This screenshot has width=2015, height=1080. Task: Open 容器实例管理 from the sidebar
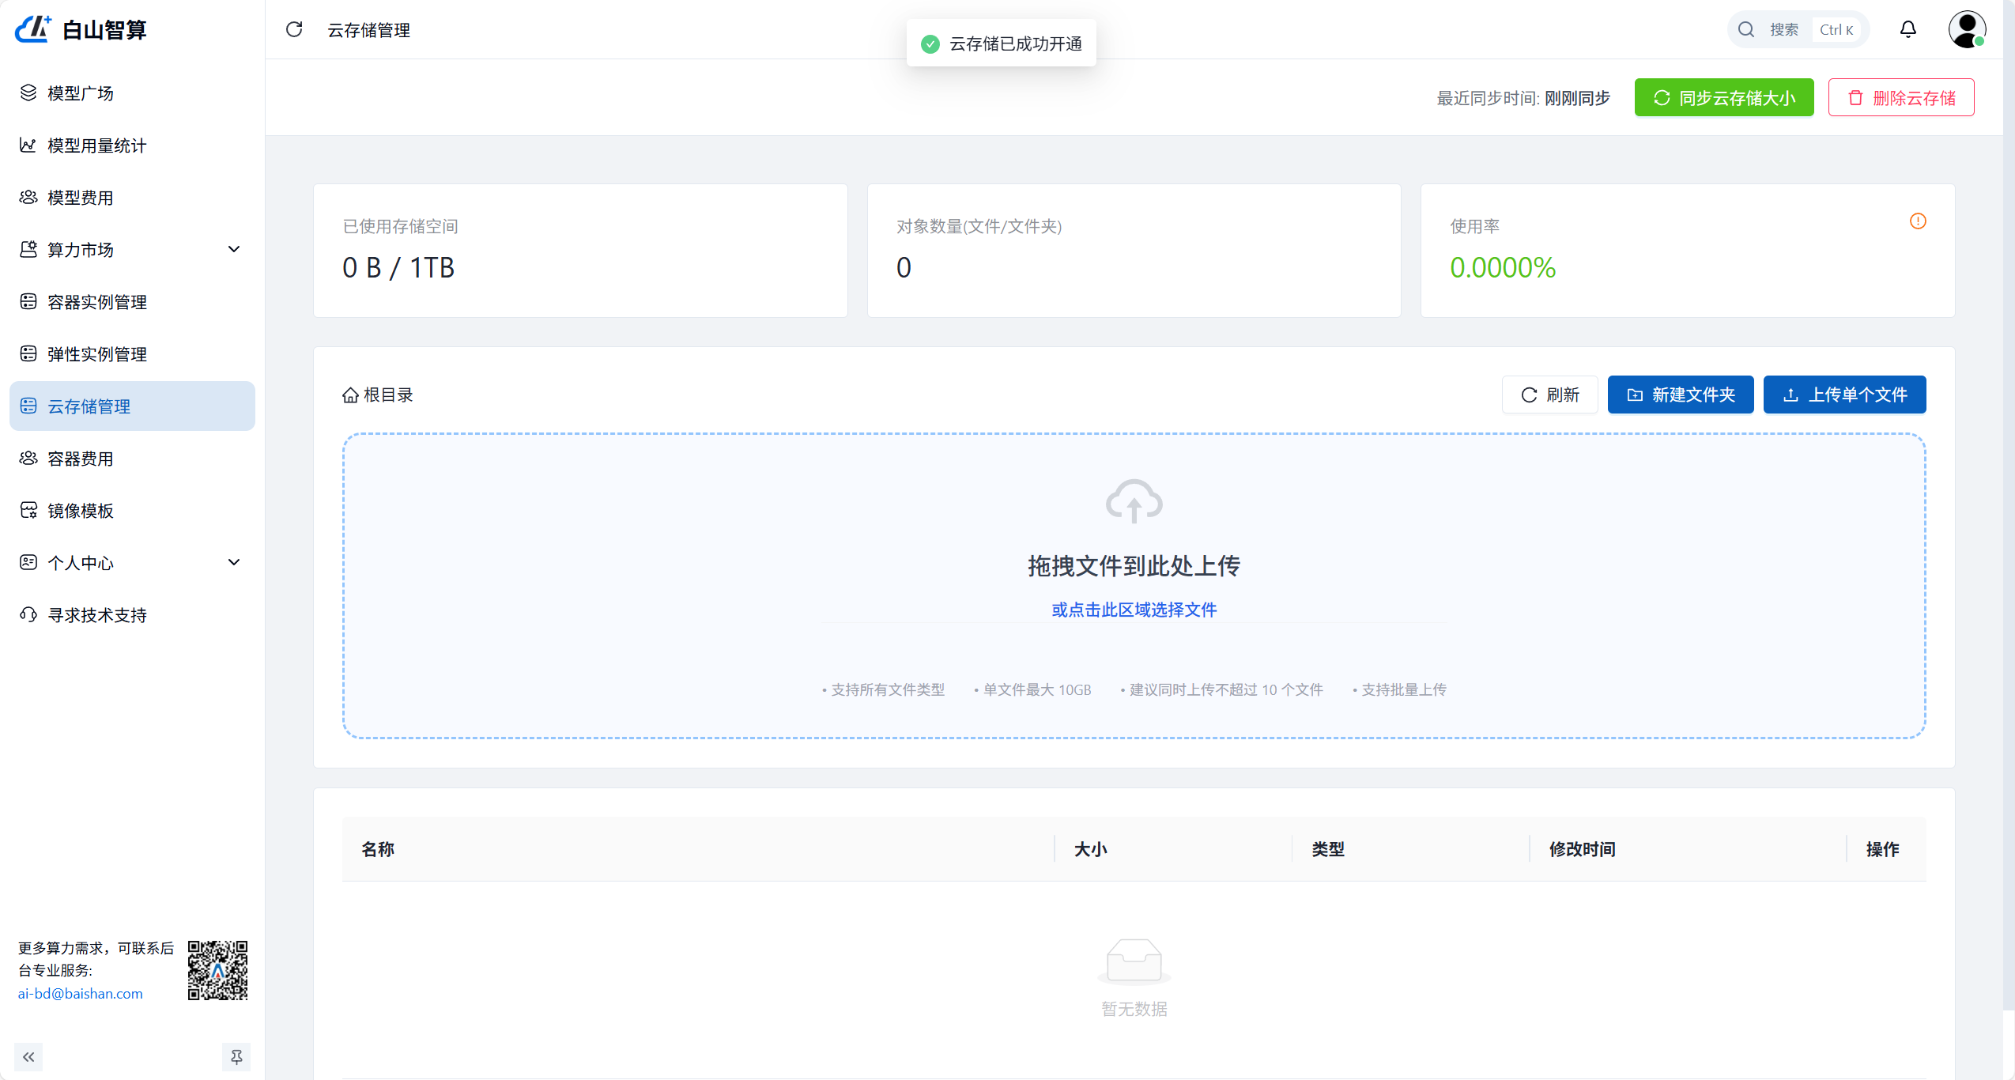pyautogui.click(x=96, y=301)
